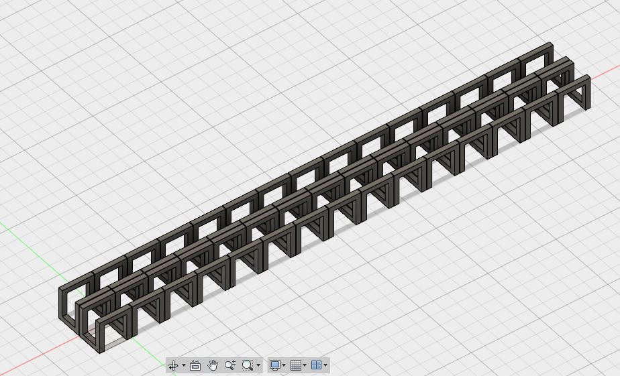620x376 pixels.
Task: Expand the Orbit type dropdown arrow
Action: click(x=183, y=366)
